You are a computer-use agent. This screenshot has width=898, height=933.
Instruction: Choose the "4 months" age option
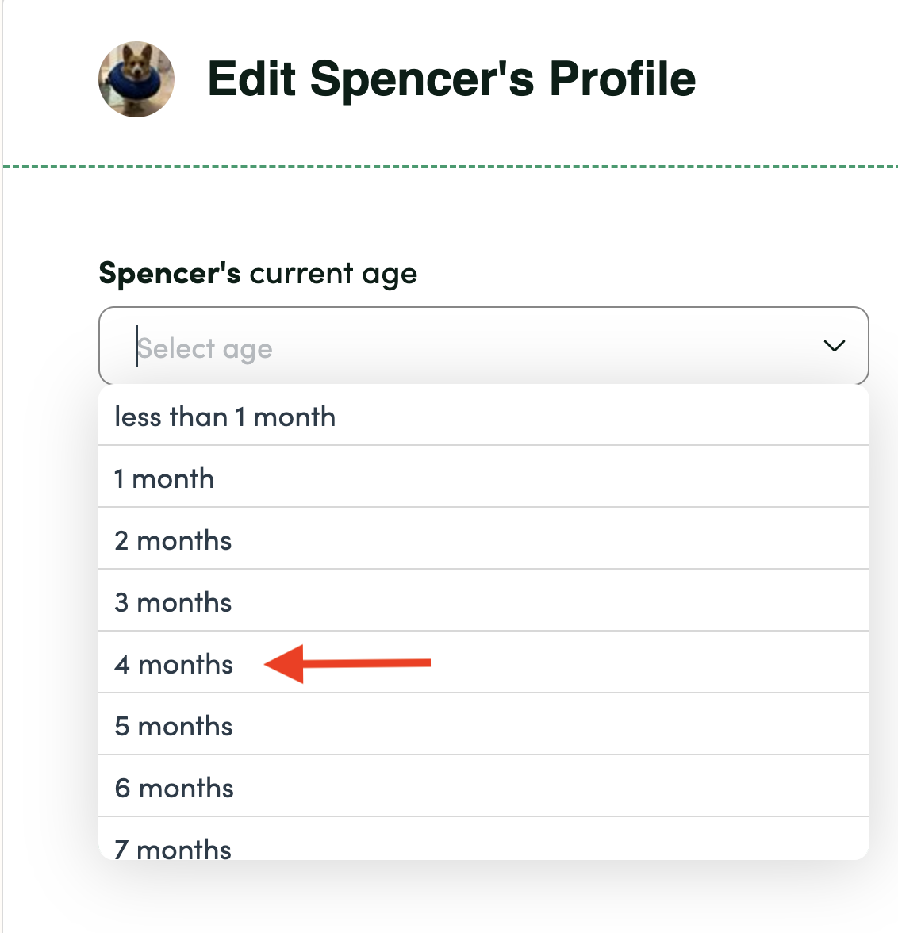coord(174,664)
